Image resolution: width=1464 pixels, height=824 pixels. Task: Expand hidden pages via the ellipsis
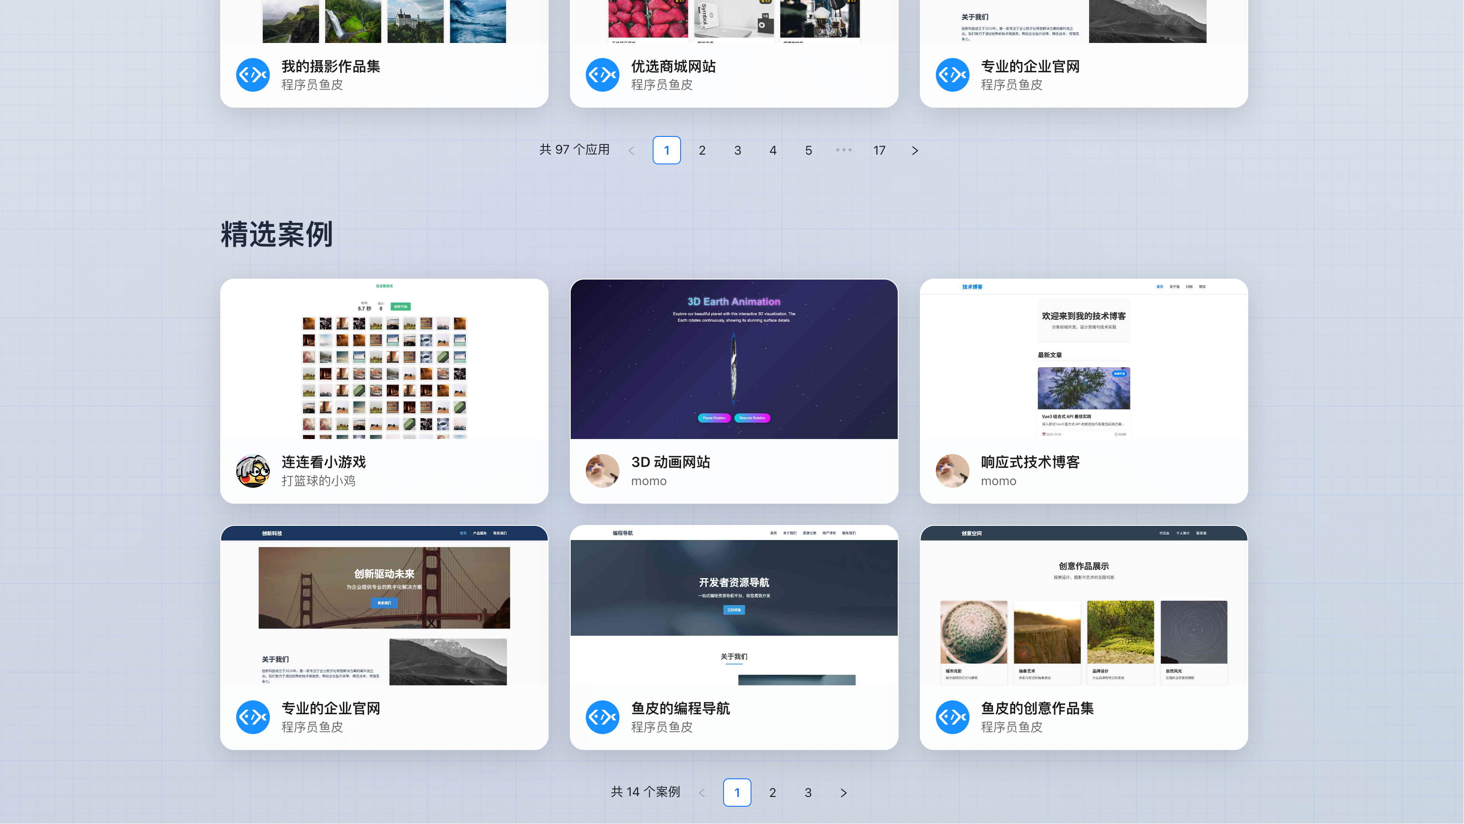click(843, 150)
